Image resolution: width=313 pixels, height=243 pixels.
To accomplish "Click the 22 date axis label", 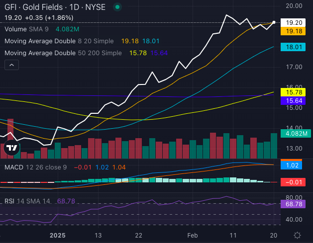I will (138, 236).
